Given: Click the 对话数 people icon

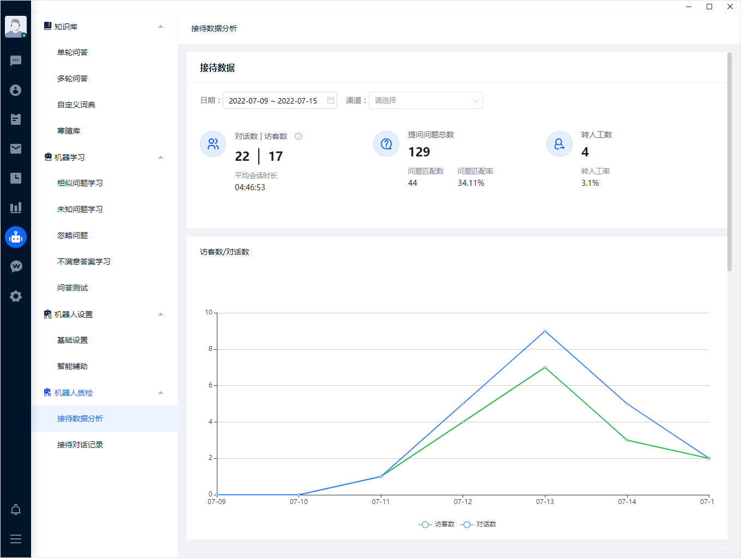Looking at the screenshot, I should click(x=213, y=144).
